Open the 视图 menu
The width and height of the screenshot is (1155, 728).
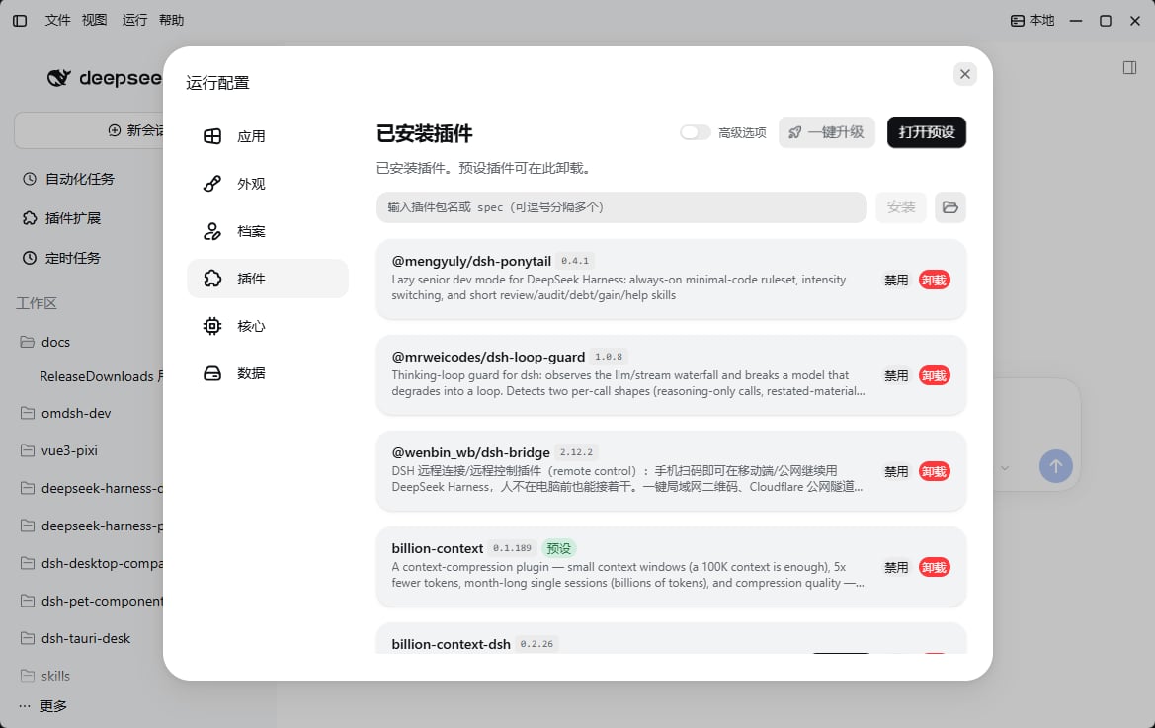click(x=94, y=20)
